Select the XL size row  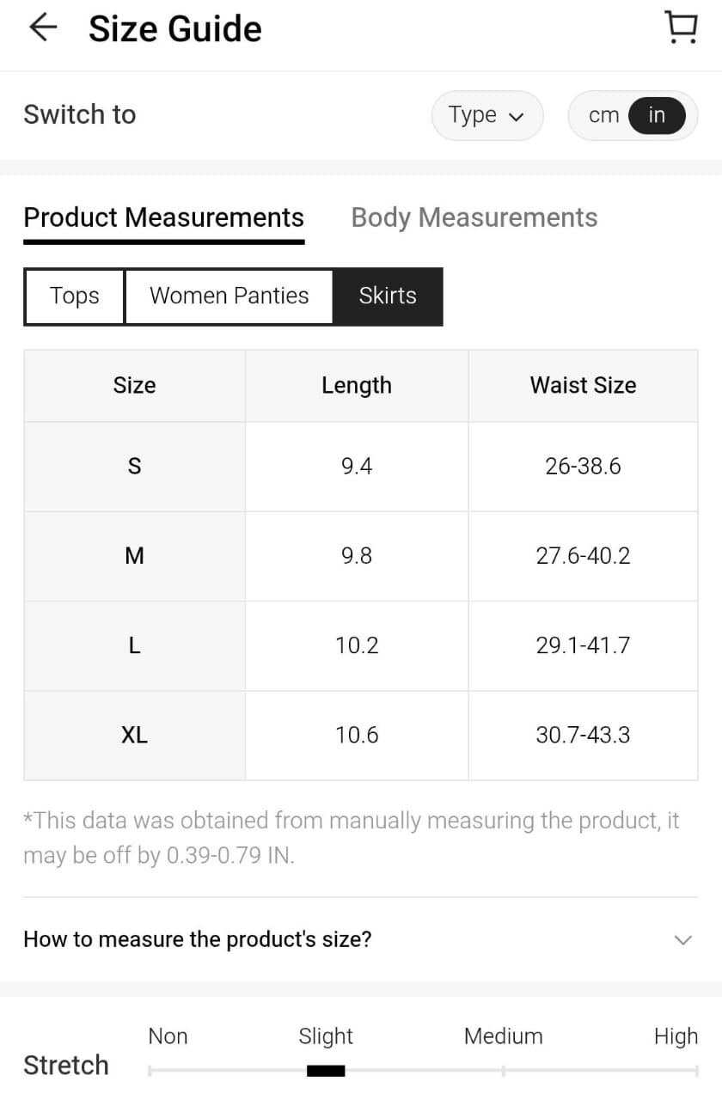pos(134,736)
